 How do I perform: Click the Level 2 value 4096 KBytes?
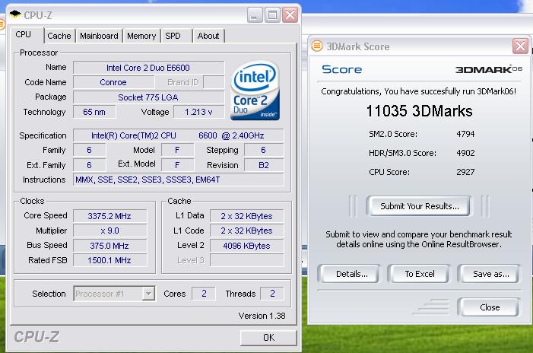(247, 246)
